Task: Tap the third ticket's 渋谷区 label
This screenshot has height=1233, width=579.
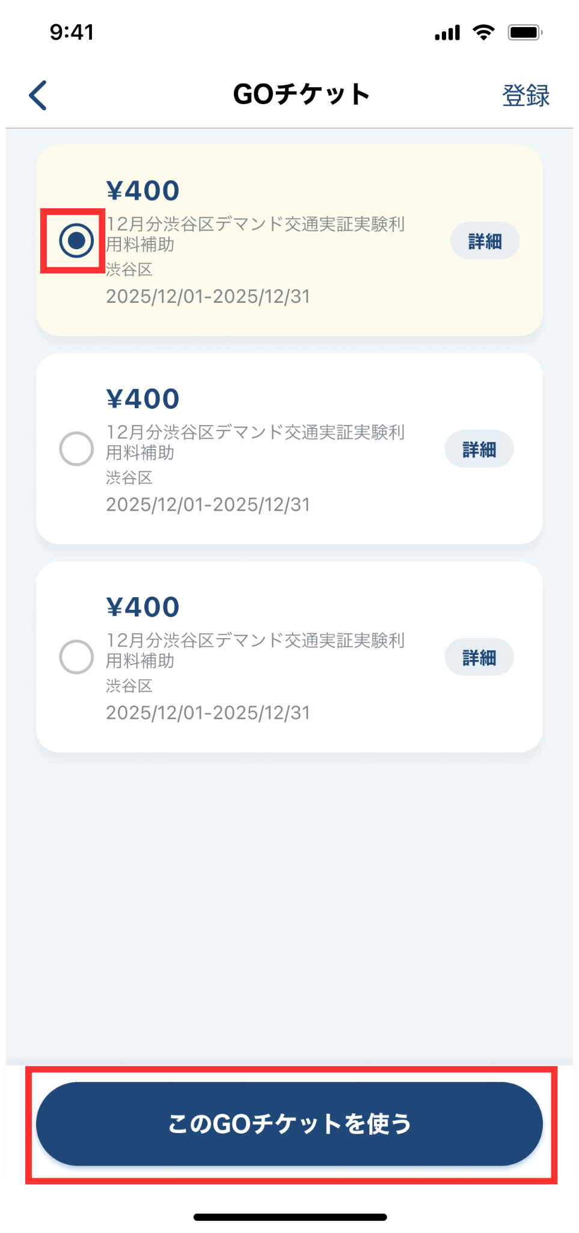Action: [x=129, y=686]
